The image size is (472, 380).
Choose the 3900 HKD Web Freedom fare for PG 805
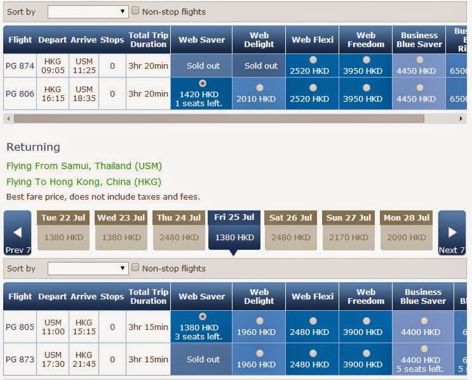point(366,321)
